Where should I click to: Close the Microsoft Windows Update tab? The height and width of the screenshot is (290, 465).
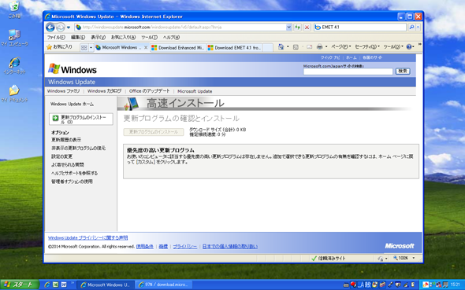click(x=146, y=48)
